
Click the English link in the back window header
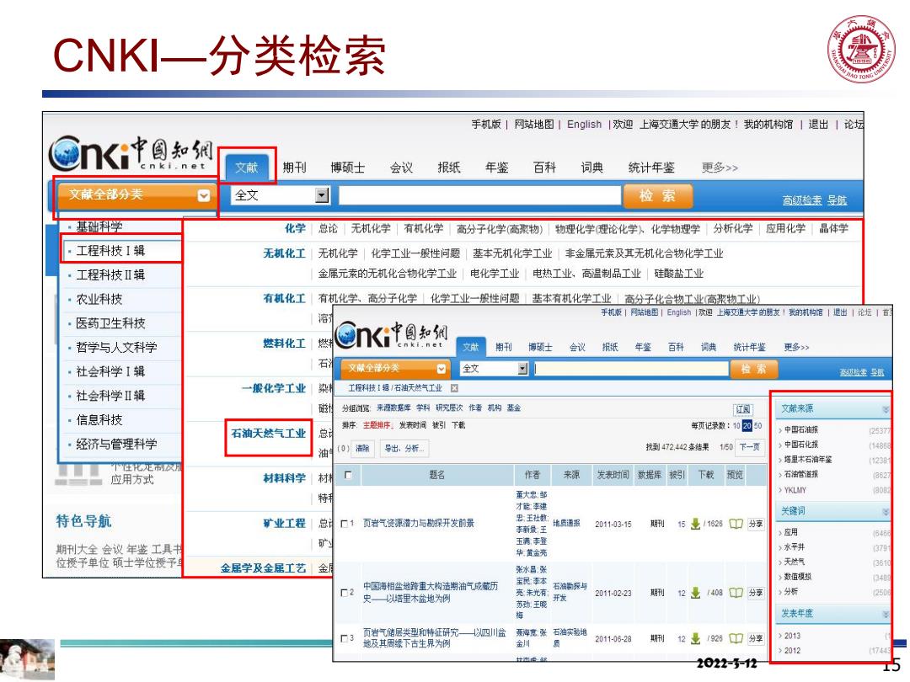[584, 124]
